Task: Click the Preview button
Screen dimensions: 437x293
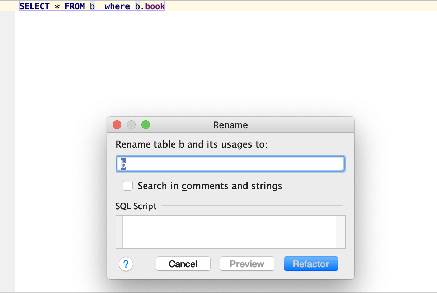Action: (x=247, y=264)
